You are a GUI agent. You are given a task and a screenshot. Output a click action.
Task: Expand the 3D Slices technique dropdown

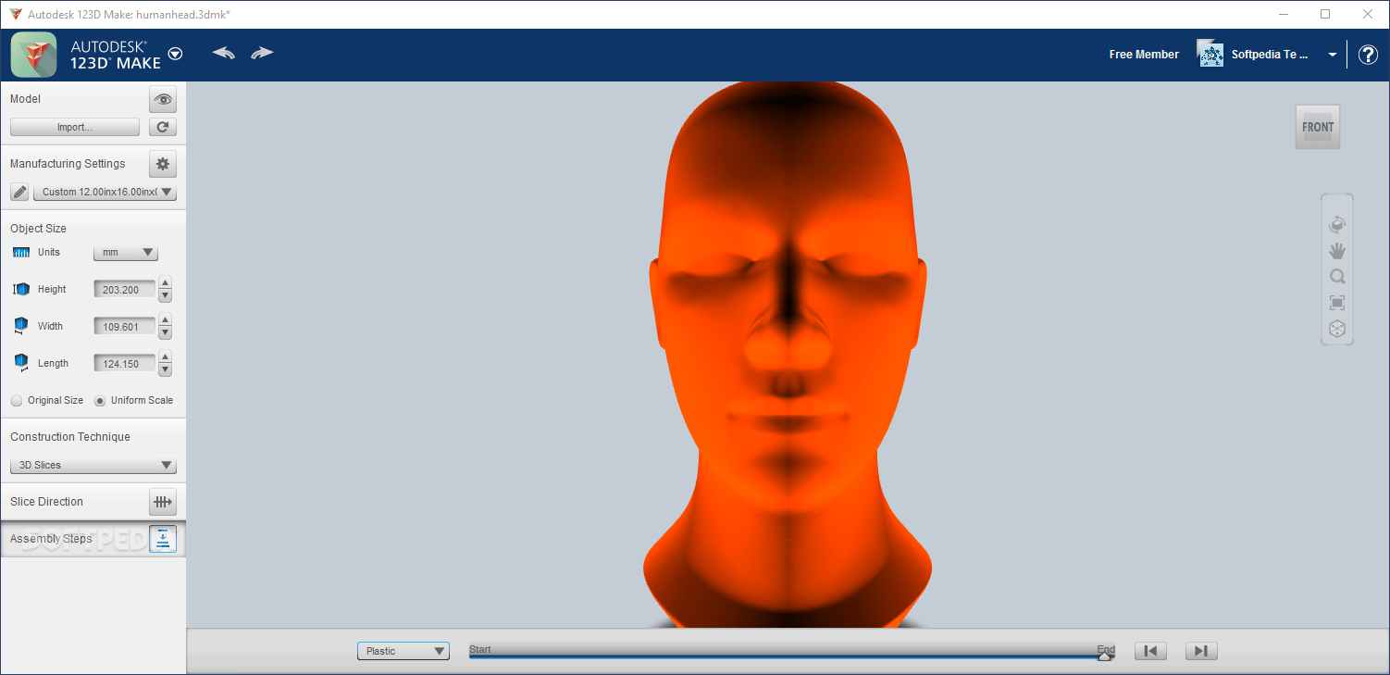pos(93,466)
